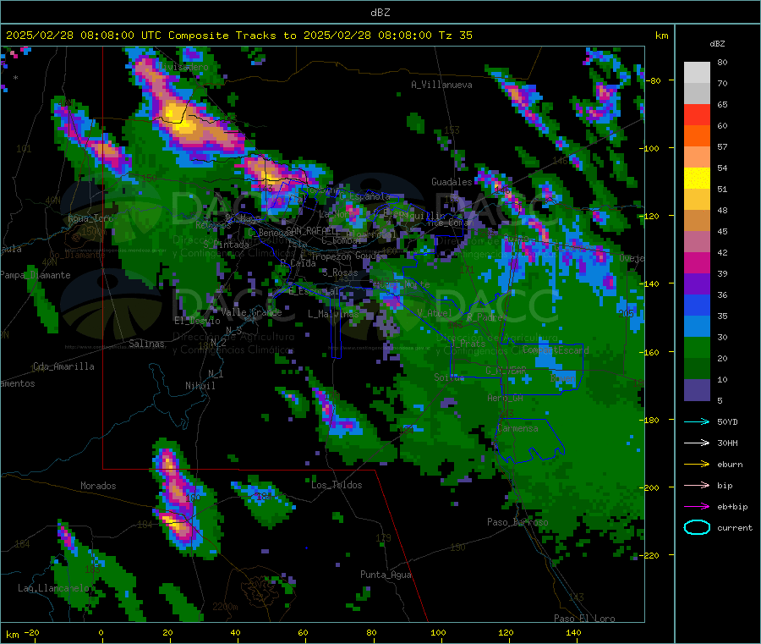Click the cyan 50YD arrow in legend
The width and height of the screenshot is (761, 644).
(x=697, y=421)
